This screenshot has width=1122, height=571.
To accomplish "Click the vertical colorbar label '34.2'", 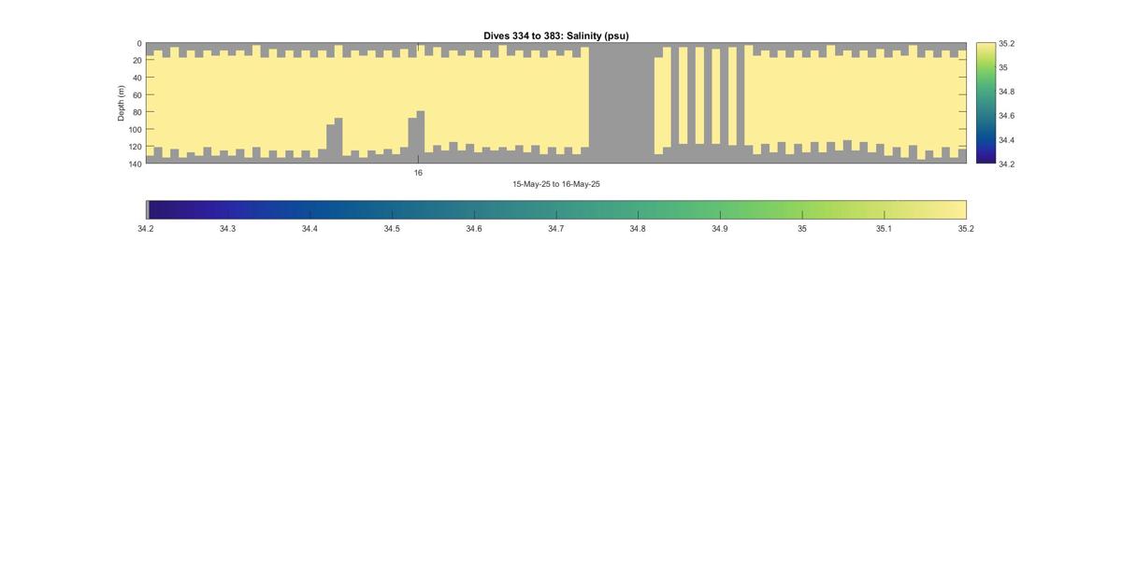I will (1007, 164).
